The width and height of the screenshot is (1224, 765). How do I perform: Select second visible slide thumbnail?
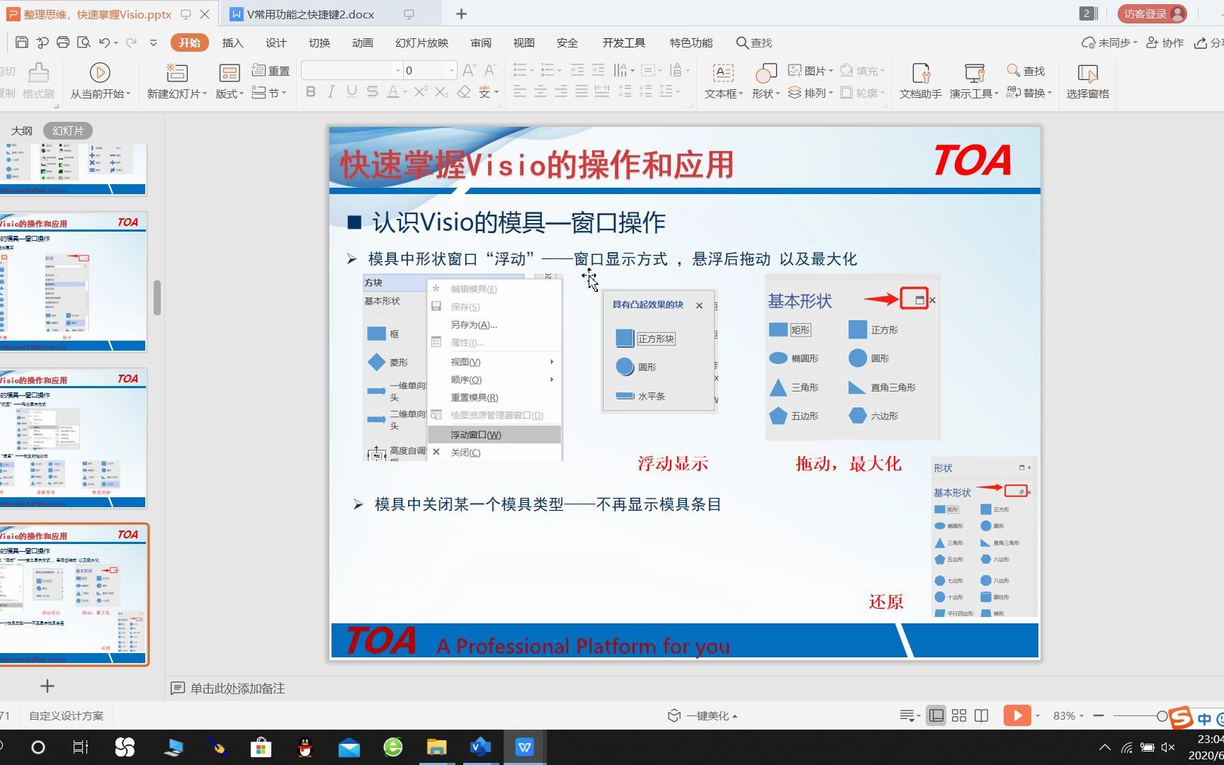pos(74,282)
